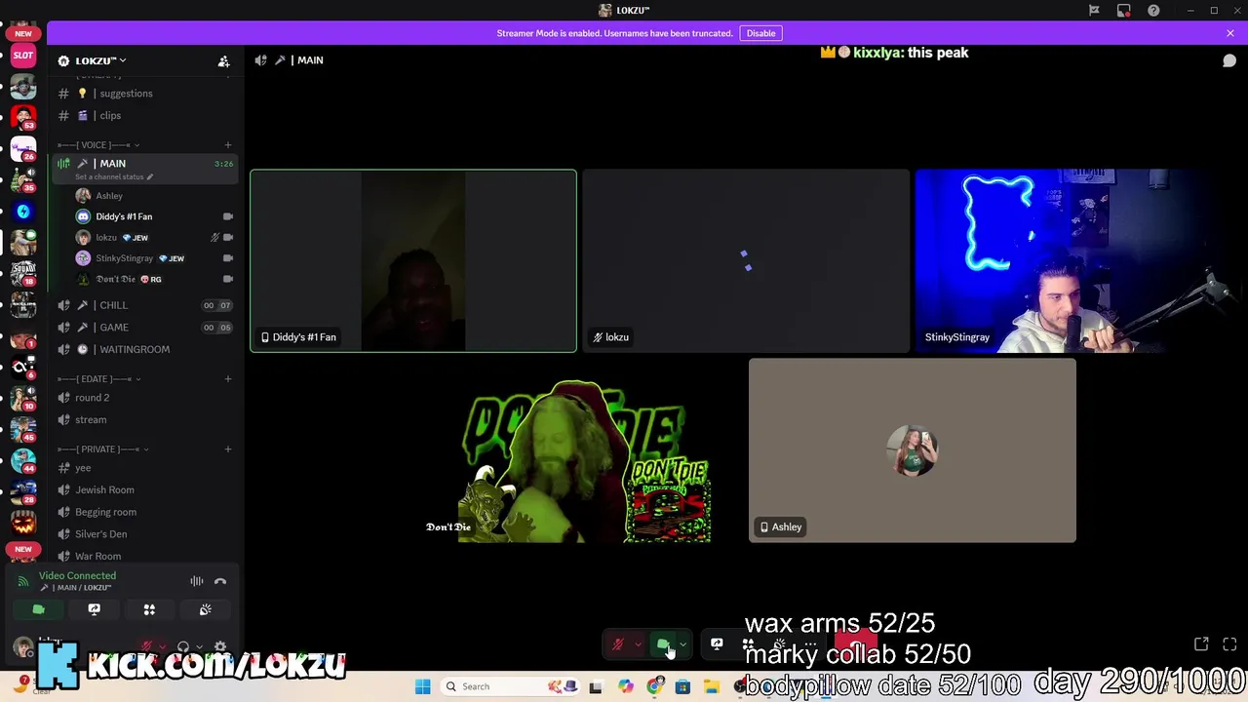Open User Settings gear icon

pos(220,646)
